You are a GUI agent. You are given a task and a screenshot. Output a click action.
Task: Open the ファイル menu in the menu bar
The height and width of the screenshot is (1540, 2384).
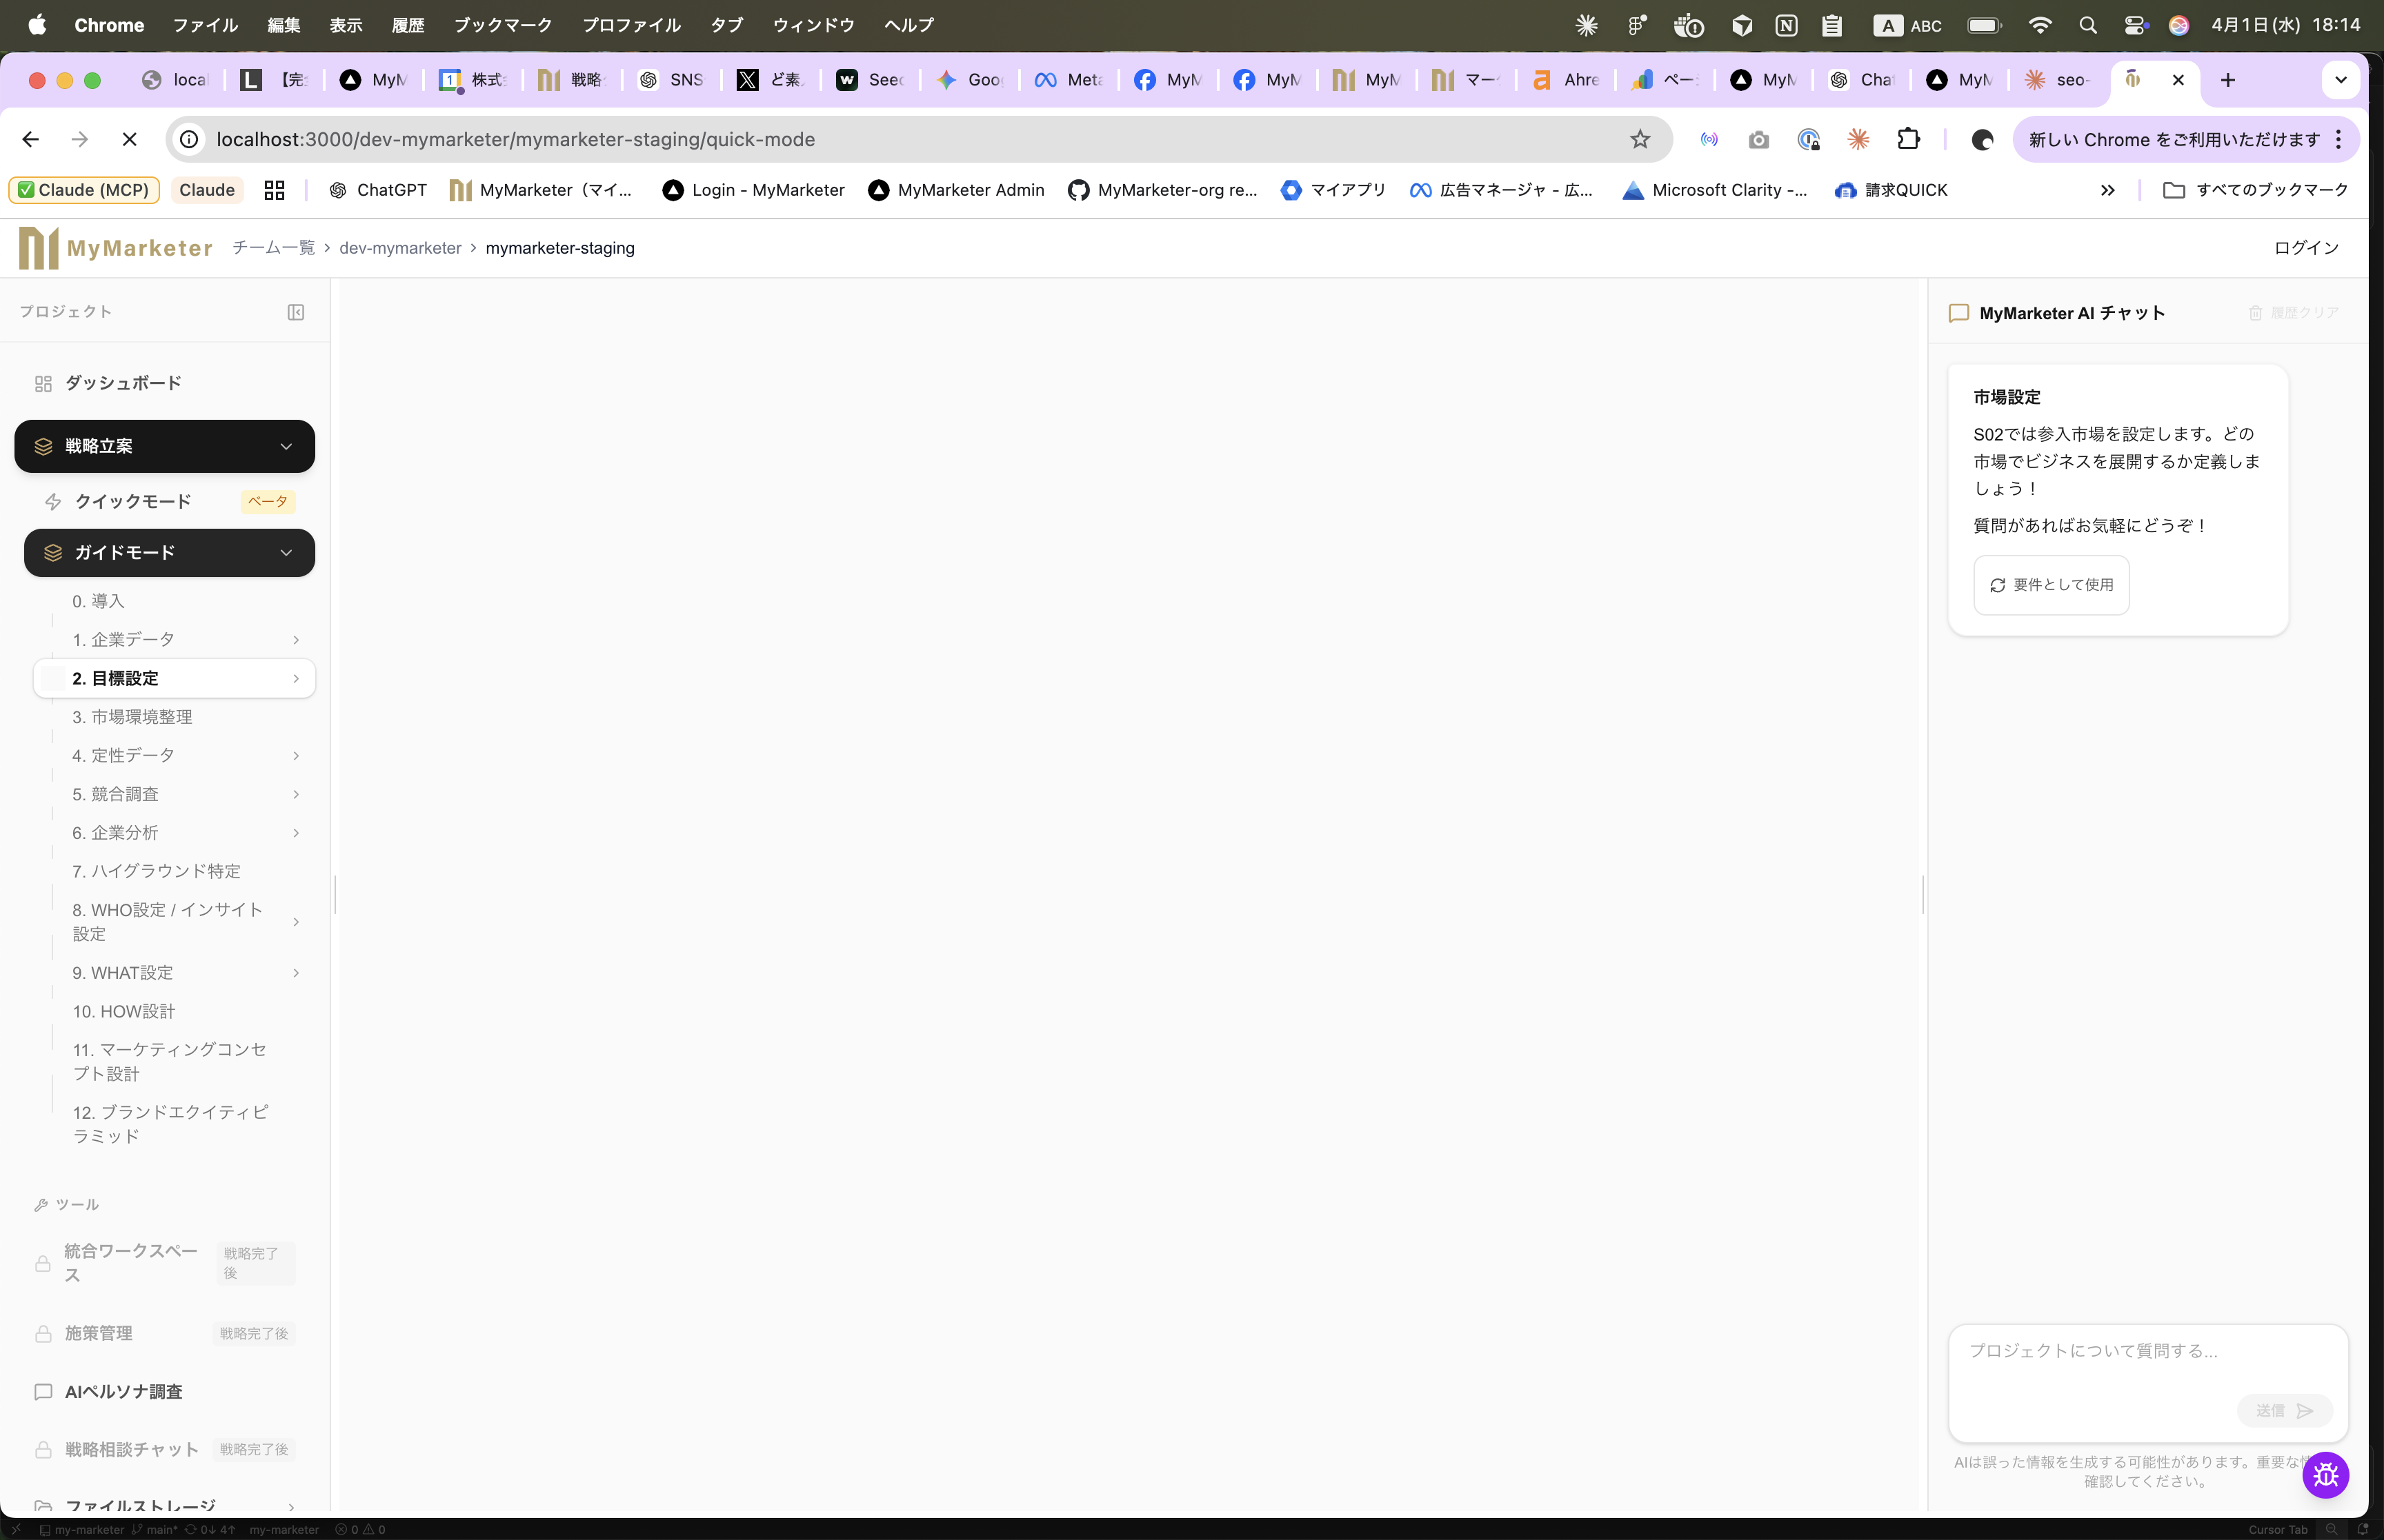(205, 25)
